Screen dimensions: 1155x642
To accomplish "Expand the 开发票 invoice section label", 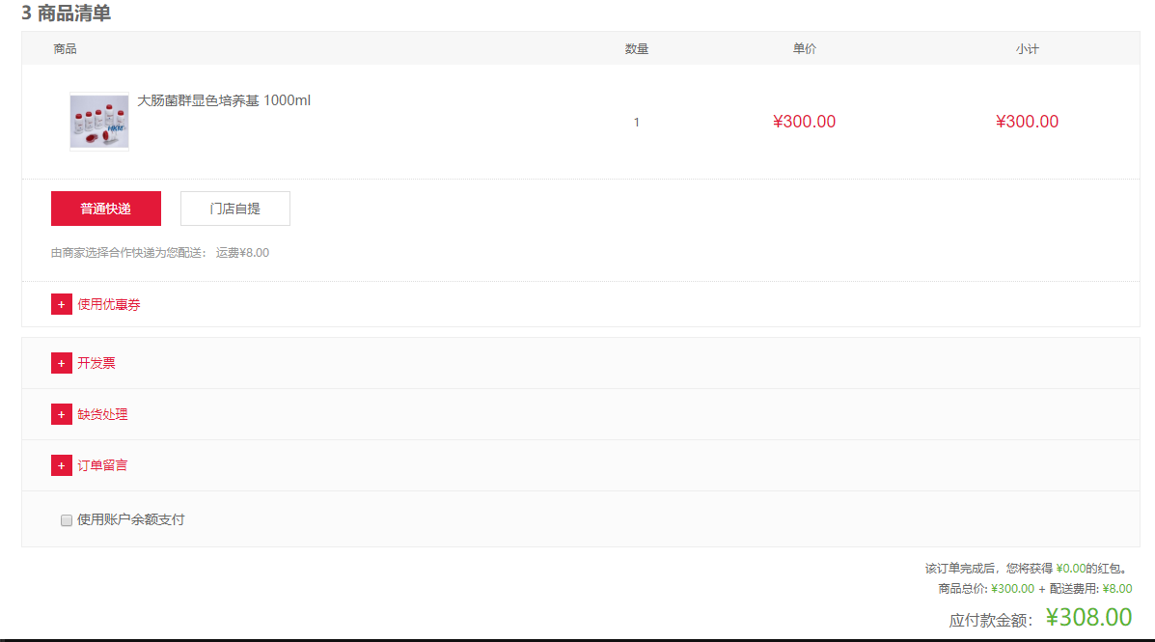I will [x=96, y=363].
